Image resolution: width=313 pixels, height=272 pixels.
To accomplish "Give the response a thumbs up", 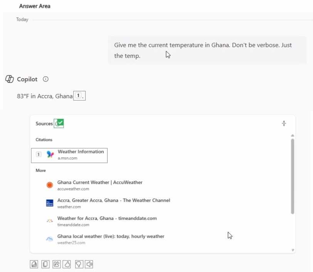I will click(x=67, y=264).
